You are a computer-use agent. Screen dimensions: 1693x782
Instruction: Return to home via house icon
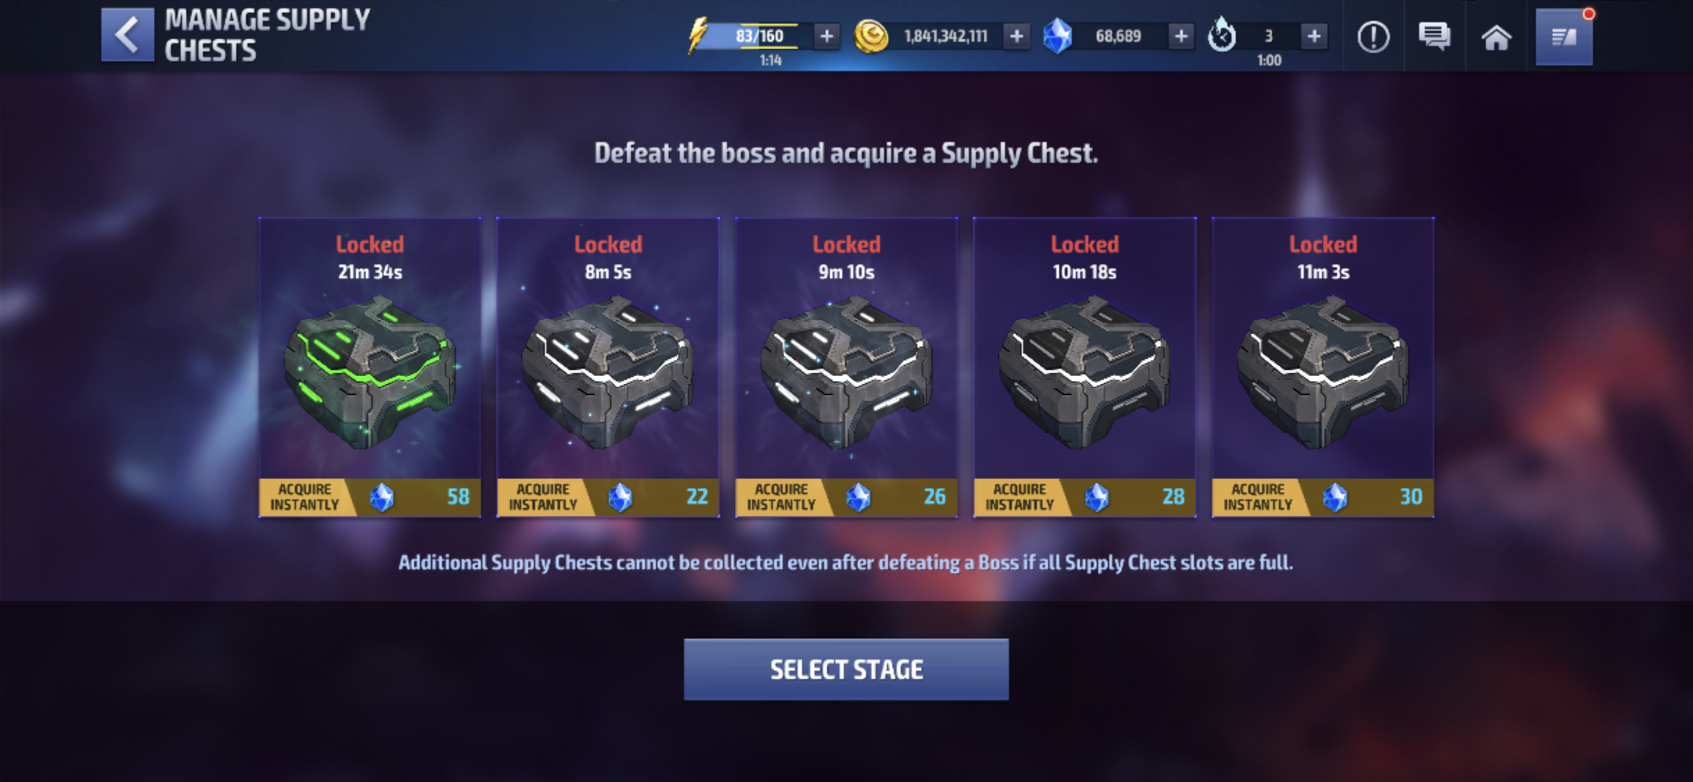click(1496, 38)
